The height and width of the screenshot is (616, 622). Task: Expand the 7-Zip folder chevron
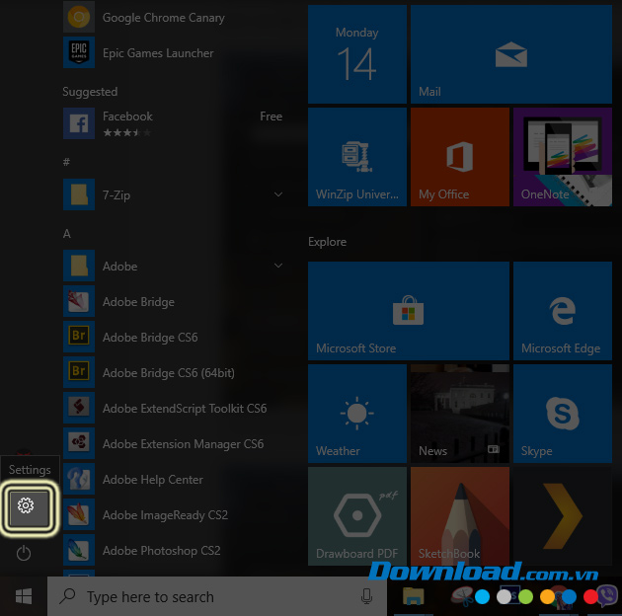tap(278, 194)
